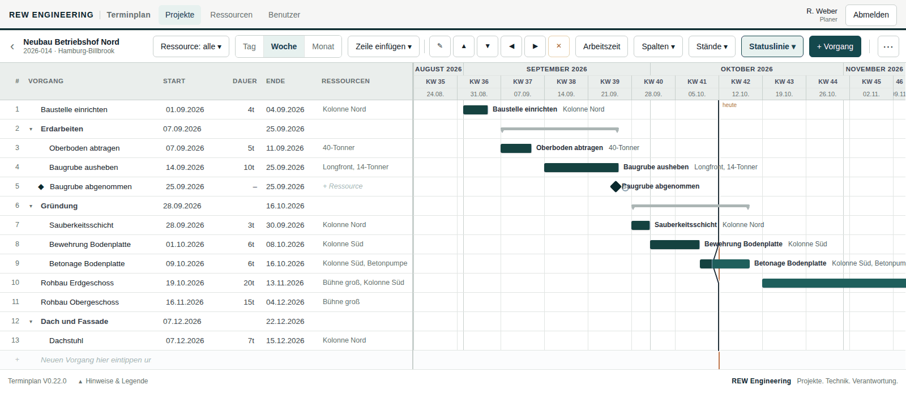Viewport: 906px width, 393px height.
Task: Delete the row with the orange X icon
Action: tap(559, 46)
